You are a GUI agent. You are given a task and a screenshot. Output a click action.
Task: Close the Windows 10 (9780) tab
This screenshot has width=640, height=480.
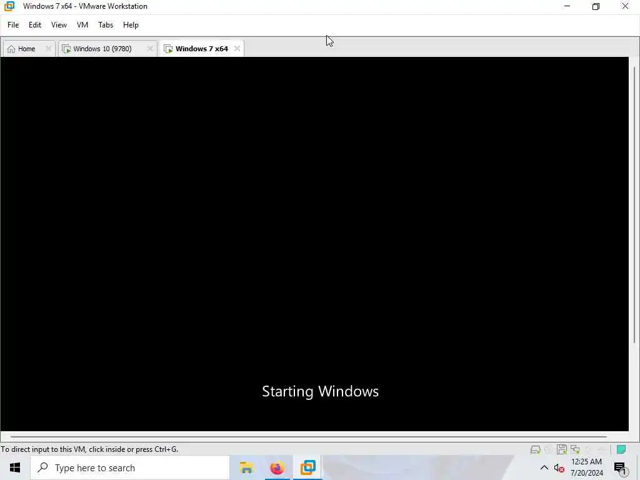tap(150, 49)
